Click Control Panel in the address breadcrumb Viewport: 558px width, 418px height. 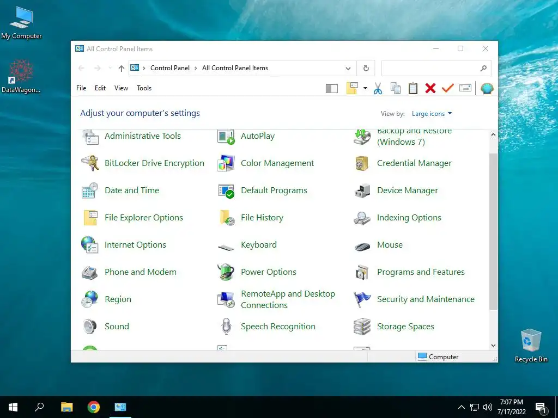click(x=170, y=68)
